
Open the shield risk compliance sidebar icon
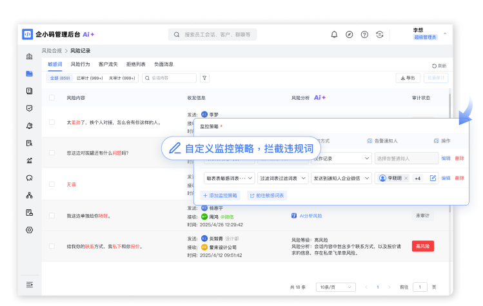pyautogui.click(x=29, y=108)
